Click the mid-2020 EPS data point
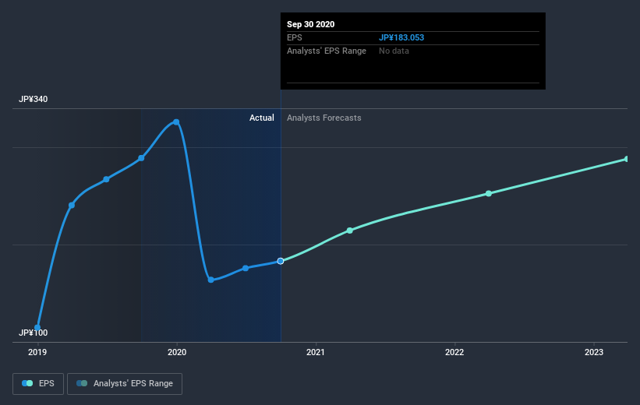The height and width of the screenshot is (405, 640). point(246,268)
